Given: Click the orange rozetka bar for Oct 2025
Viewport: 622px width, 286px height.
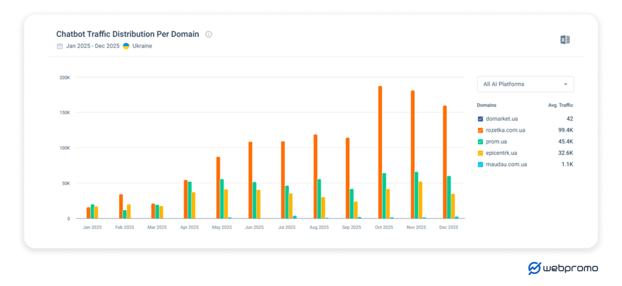Looking at the screenshot, I should click(x=380, y=152).
